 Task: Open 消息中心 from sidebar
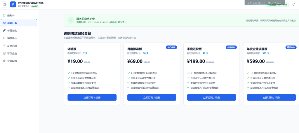click(19, 38)
